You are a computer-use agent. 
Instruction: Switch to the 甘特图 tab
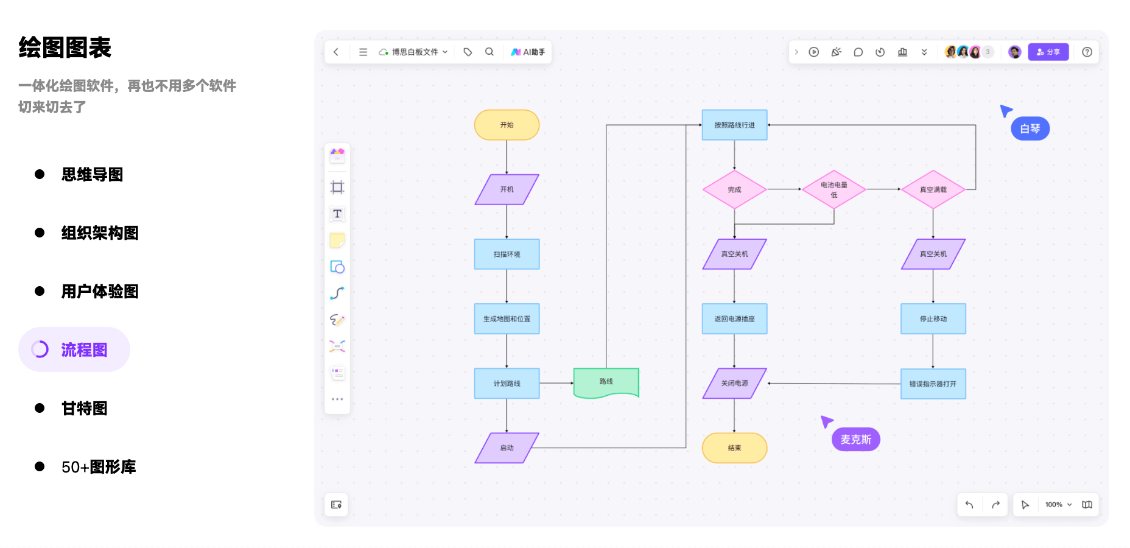(x=84, y=409)
